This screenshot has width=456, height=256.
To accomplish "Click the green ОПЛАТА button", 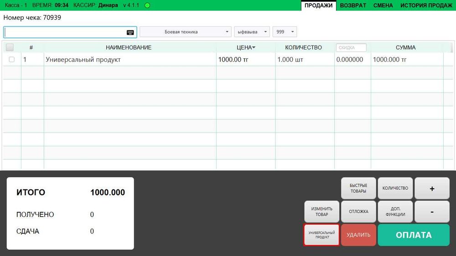I will coord(414,235).
